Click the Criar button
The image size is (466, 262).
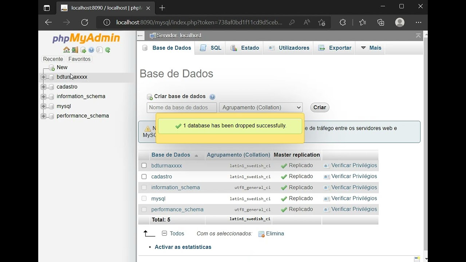tap(320, 107)
